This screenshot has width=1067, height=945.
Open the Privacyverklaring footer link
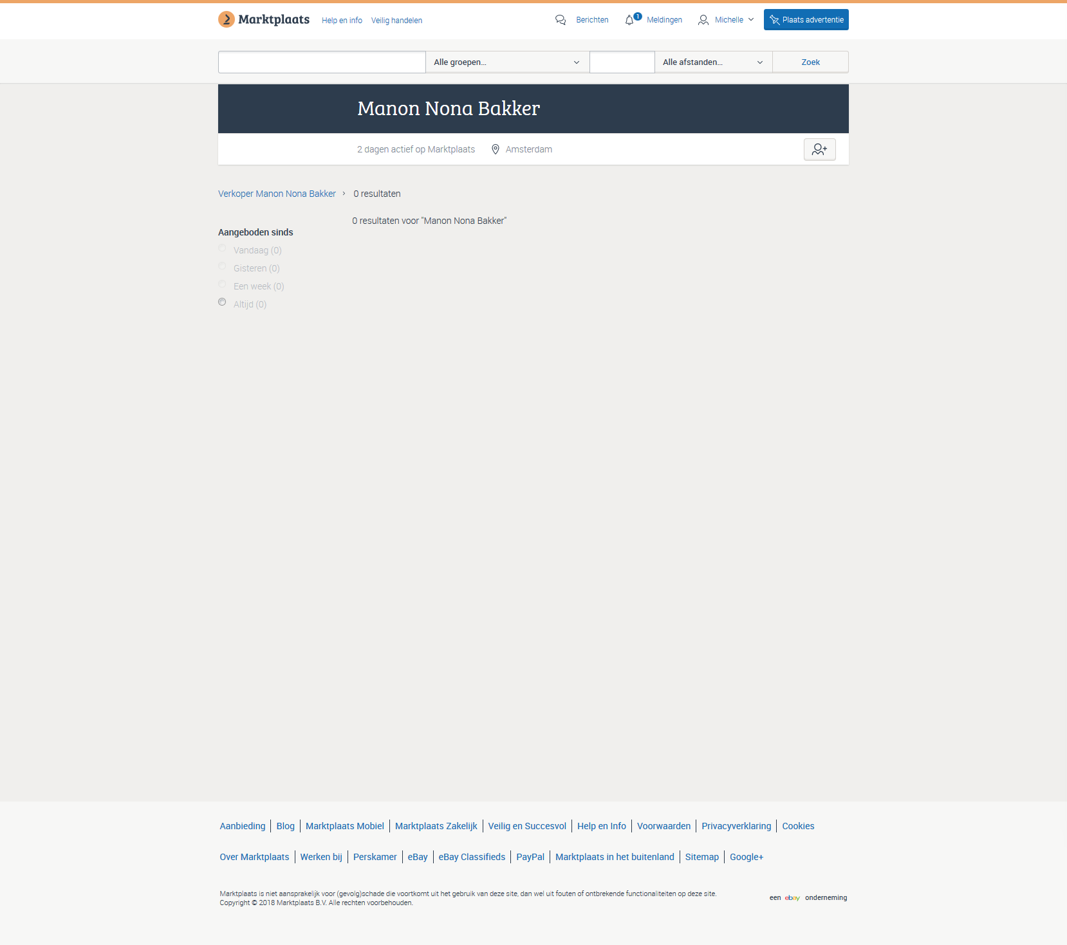pyautogui.click(x=736, y=826)
